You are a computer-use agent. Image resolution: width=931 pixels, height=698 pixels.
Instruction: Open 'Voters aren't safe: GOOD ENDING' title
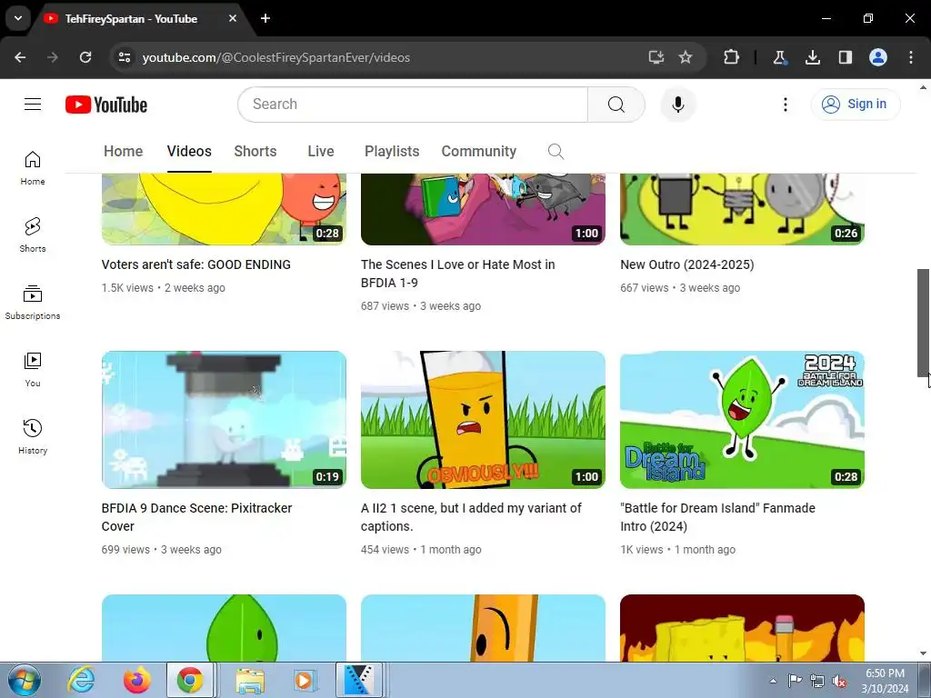[x=196, y=264]
